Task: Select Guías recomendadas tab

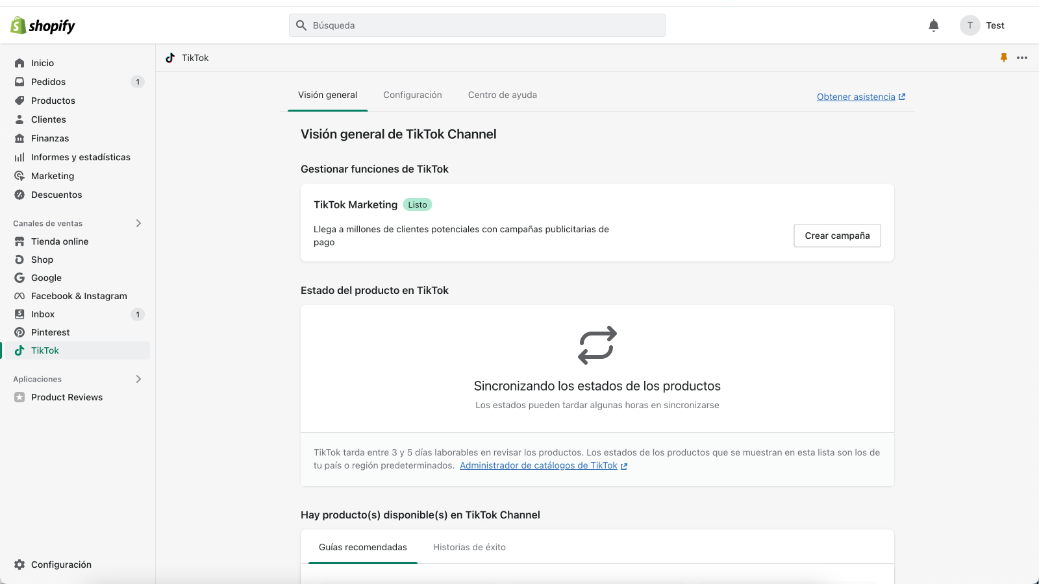Action: click(363, 547)
